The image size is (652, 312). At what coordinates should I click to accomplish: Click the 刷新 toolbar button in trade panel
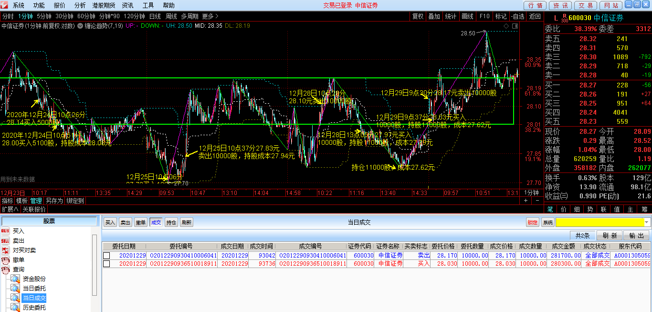coord(187,222)
